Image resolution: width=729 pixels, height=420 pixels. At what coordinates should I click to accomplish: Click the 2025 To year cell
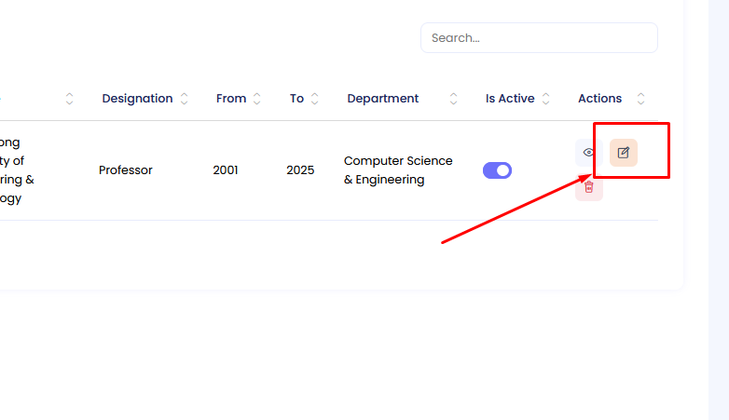coord(300,170)
